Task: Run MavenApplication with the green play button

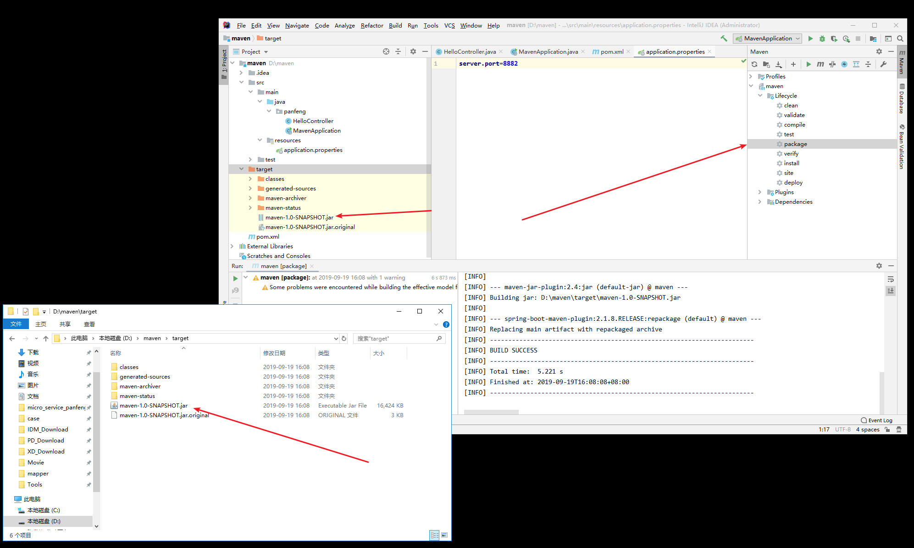Action: [810, 39]
